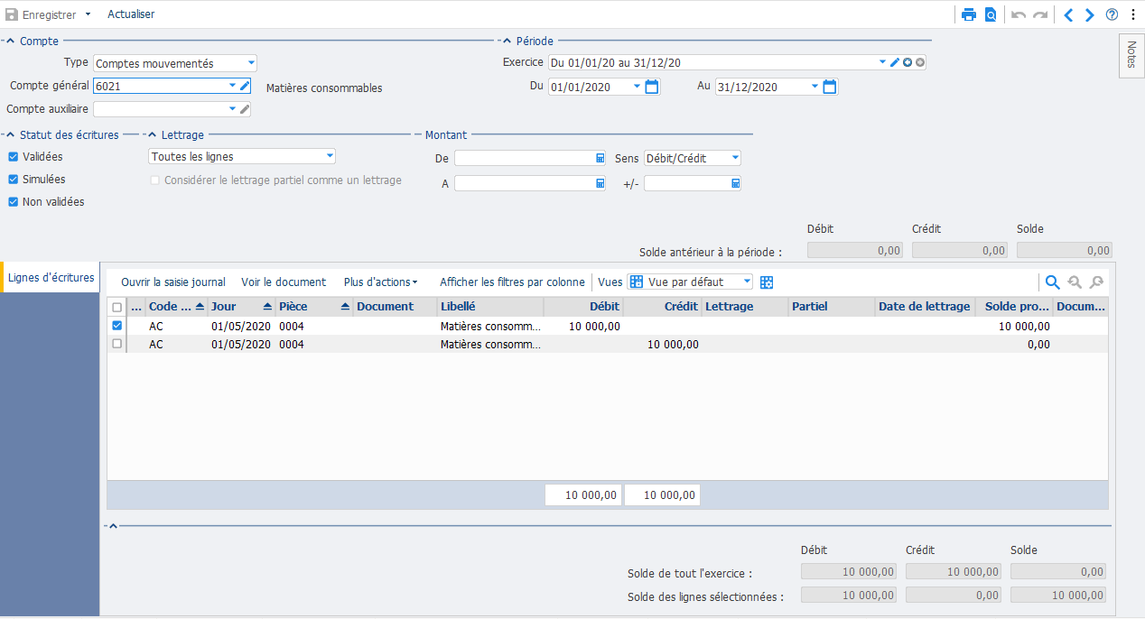This screenshot has width=1145, height=619.
Task: Open the calendar icon beside the Du date field
Action: pos(650,86)
